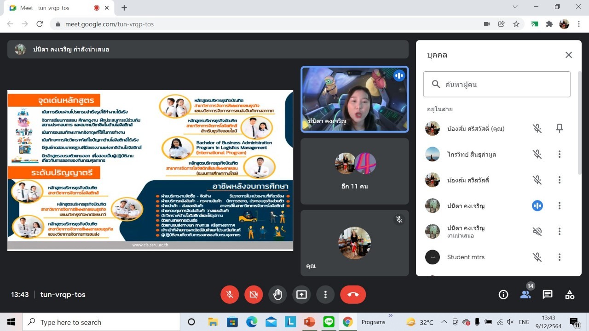The image size is (589, 331).
Task: Bookmark this page with star icon
Action: coord(516,24)
